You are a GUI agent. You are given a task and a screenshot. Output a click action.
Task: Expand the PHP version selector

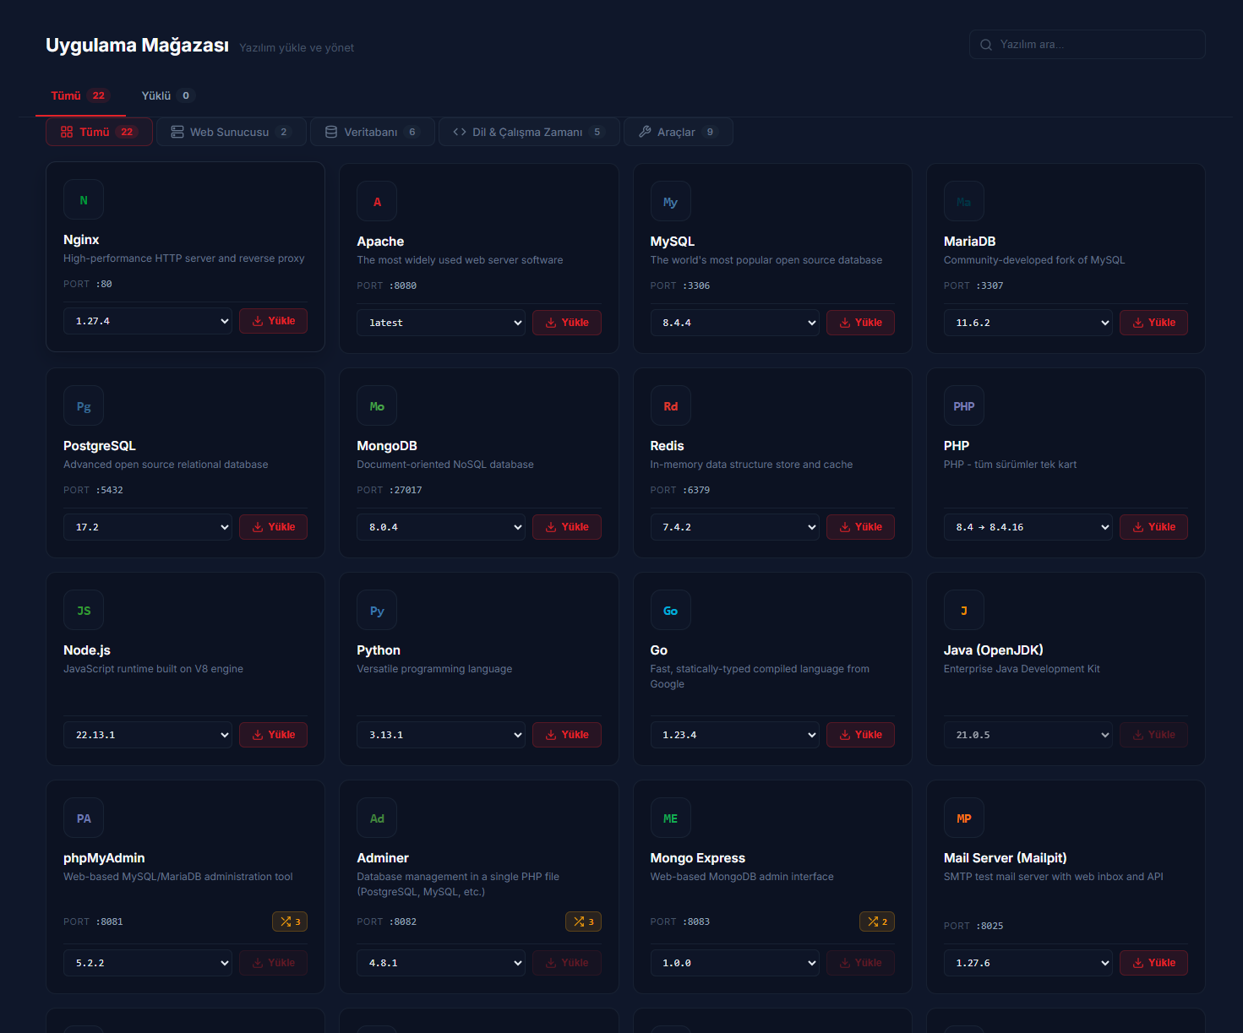click(1028, 527)
